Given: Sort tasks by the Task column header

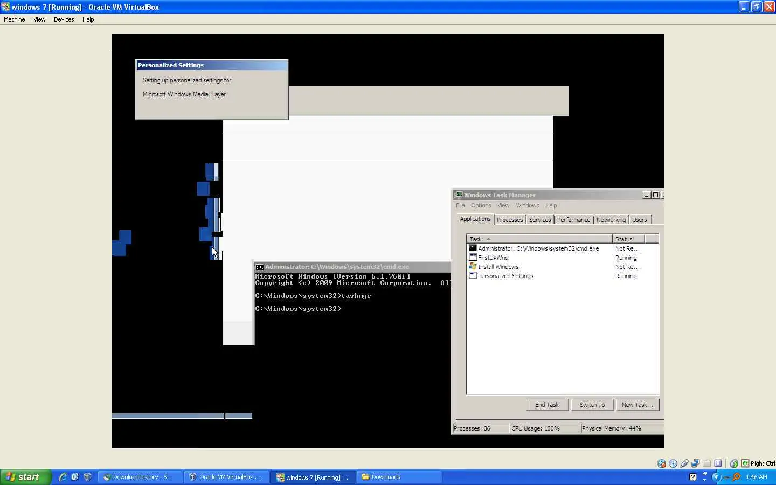Looking at the screenshot, I should 539,239.
